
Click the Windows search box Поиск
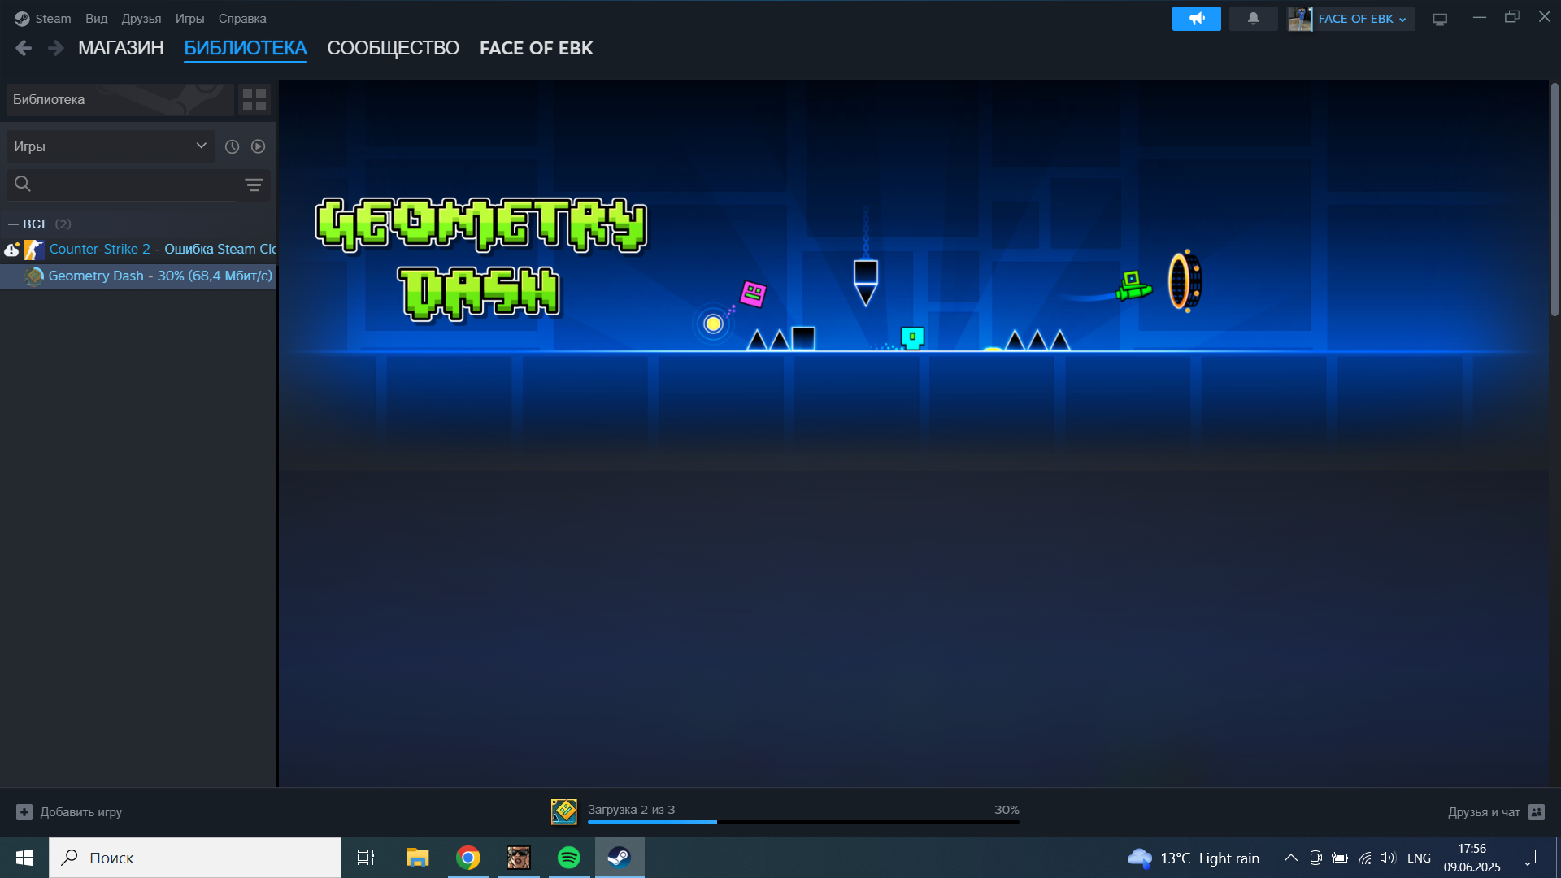tap(195, 858)
